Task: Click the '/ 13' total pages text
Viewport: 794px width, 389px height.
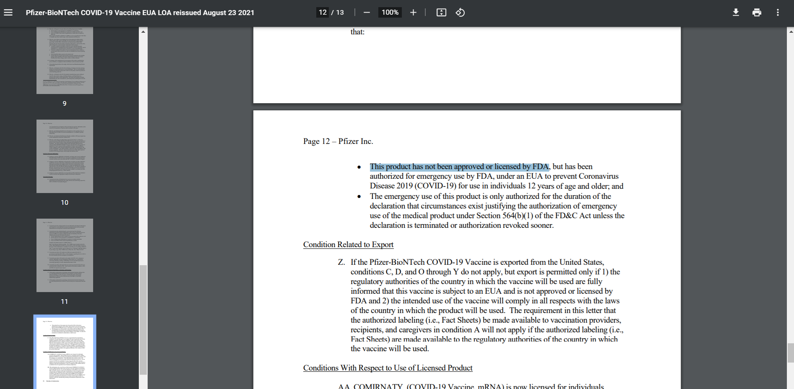Action: click(x=337, y=13)
